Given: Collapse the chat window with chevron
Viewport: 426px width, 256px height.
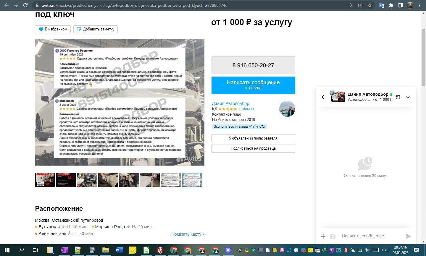Looking at the screenshot, I should point(408,97).
